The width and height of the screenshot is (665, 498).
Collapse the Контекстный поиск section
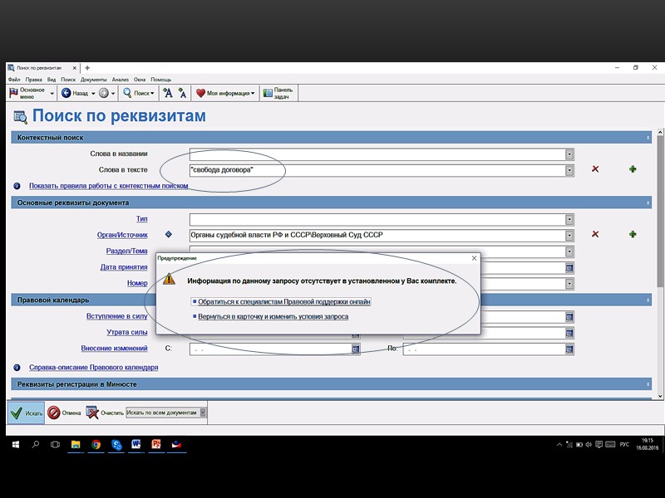[648, 138]
